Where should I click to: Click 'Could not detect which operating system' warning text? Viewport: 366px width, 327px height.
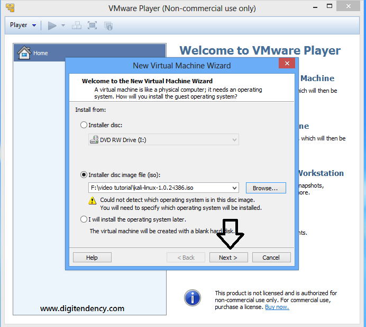tap(177, 200)
